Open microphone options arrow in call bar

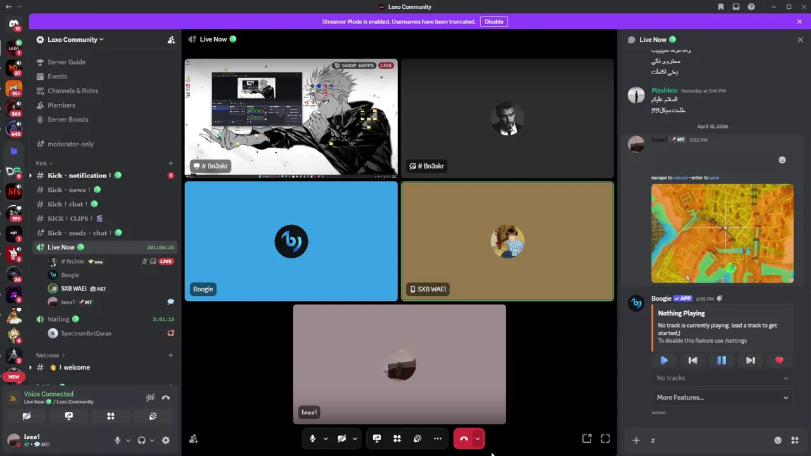[x=326, y=438]
